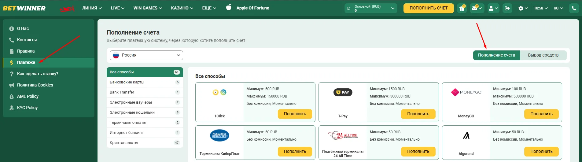Click the green phone callback icon
582x162 pixels.
(x=574, y=8)
